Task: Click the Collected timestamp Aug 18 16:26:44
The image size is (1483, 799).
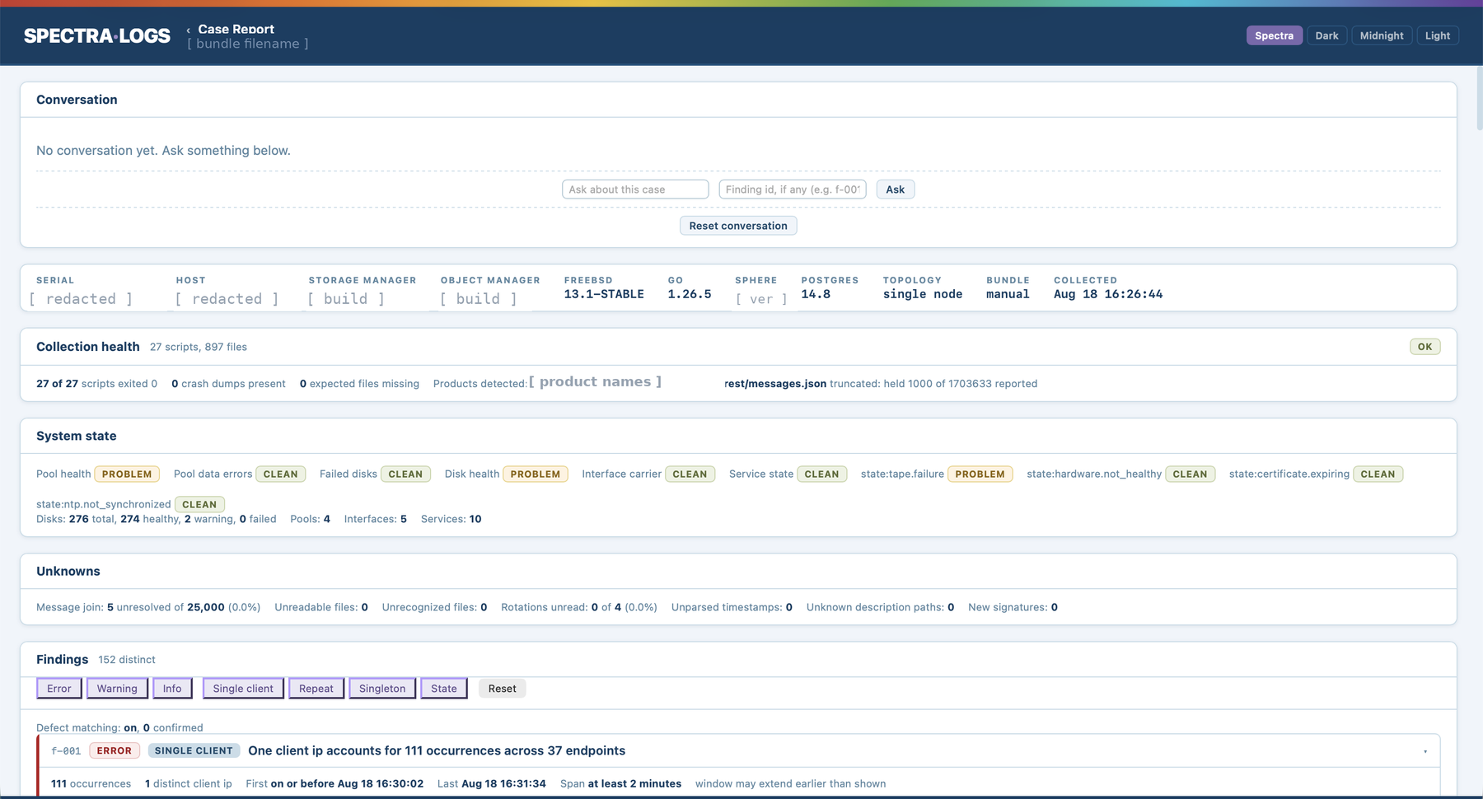Action: click(1108, 294)
